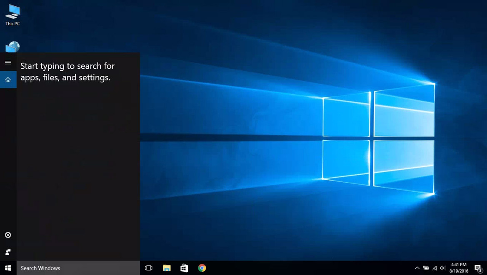This screenshot has height=275, width=487.
Task: Expand the hamburger menu in the search pane
Action: coord(7,62)
